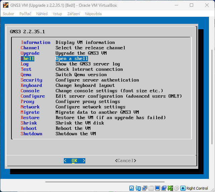Click 'Show the GNS3 server log' description

point(88,64)
